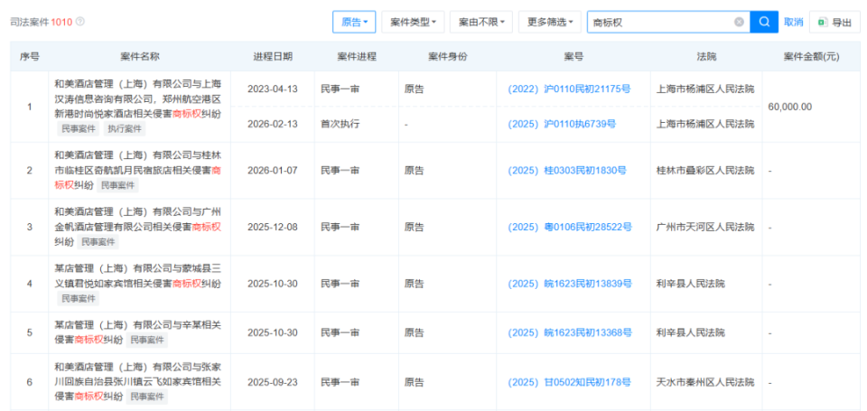Click case name with 桂林市临桂区奇航凯月民宿旅店

pos(138,171)
